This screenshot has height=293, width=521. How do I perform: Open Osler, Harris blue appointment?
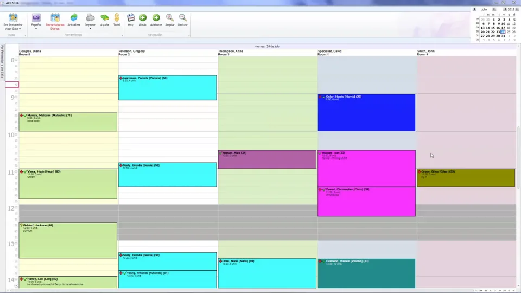366,113
